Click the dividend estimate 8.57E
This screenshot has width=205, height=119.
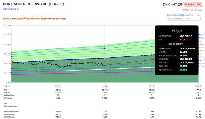(152, 98)
